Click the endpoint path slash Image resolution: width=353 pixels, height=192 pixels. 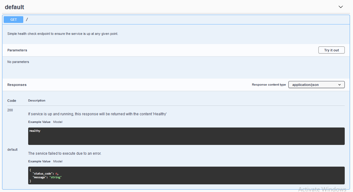[27, 20]
